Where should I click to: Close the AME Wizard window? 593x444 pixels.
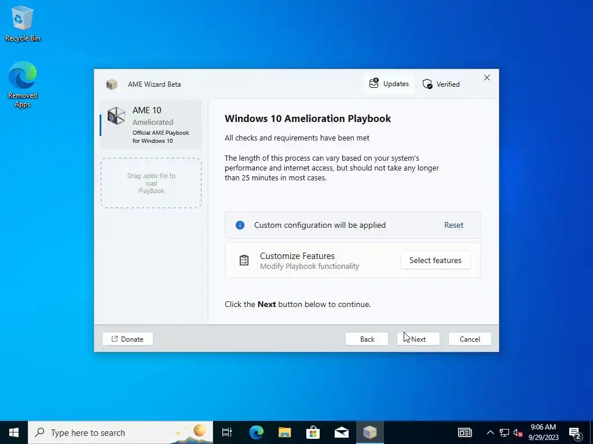[486, 77]
